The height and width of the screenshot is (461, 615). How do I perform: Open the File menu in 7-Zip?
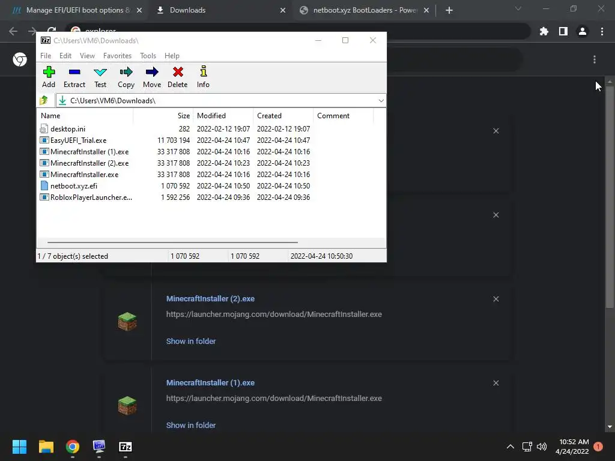46,56
